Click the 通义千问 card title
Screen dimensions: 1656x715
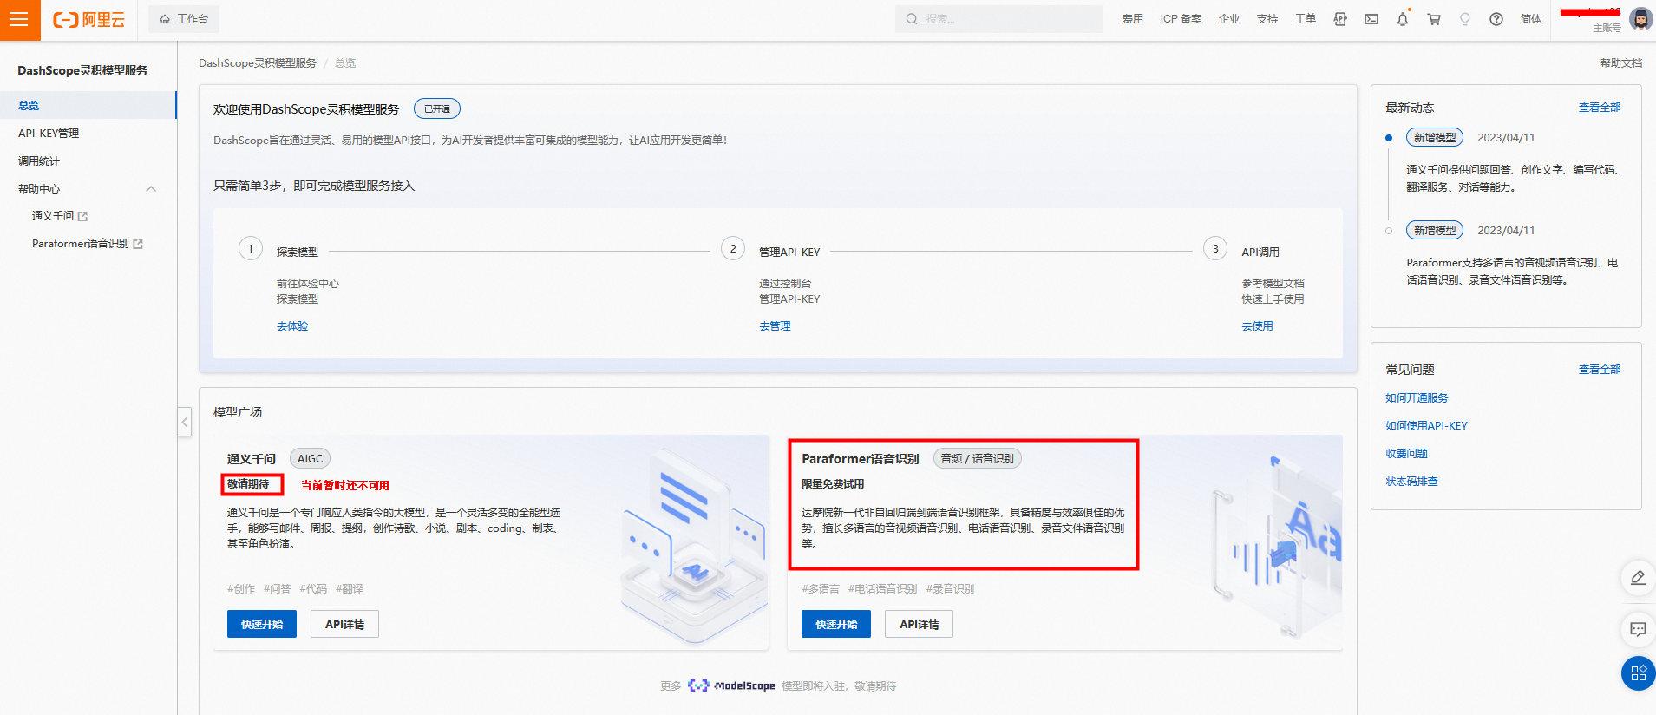[x=252, y=459]
